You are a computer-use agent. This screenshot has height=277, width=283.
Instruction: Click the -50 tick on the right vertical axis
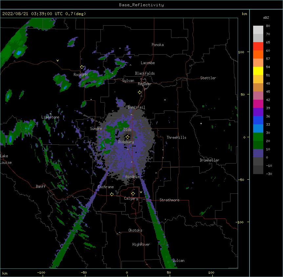(241, 180)
